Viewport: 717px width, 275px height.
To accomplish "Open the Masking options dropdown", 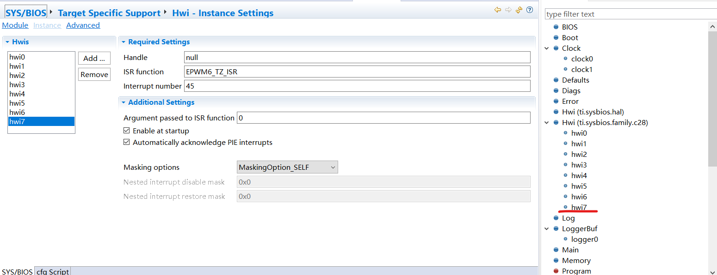I will (287, 167).
